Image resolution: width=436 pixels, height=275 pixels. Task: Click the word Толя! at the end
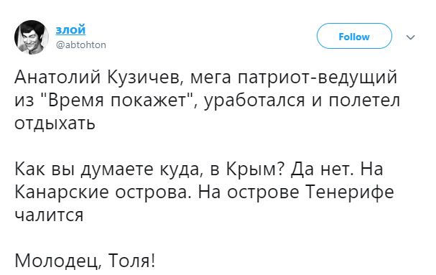click(131, 261)
